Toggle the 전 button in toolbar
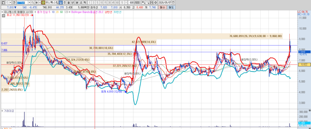The width and height of the screenshot is (311, 129). 14,2
